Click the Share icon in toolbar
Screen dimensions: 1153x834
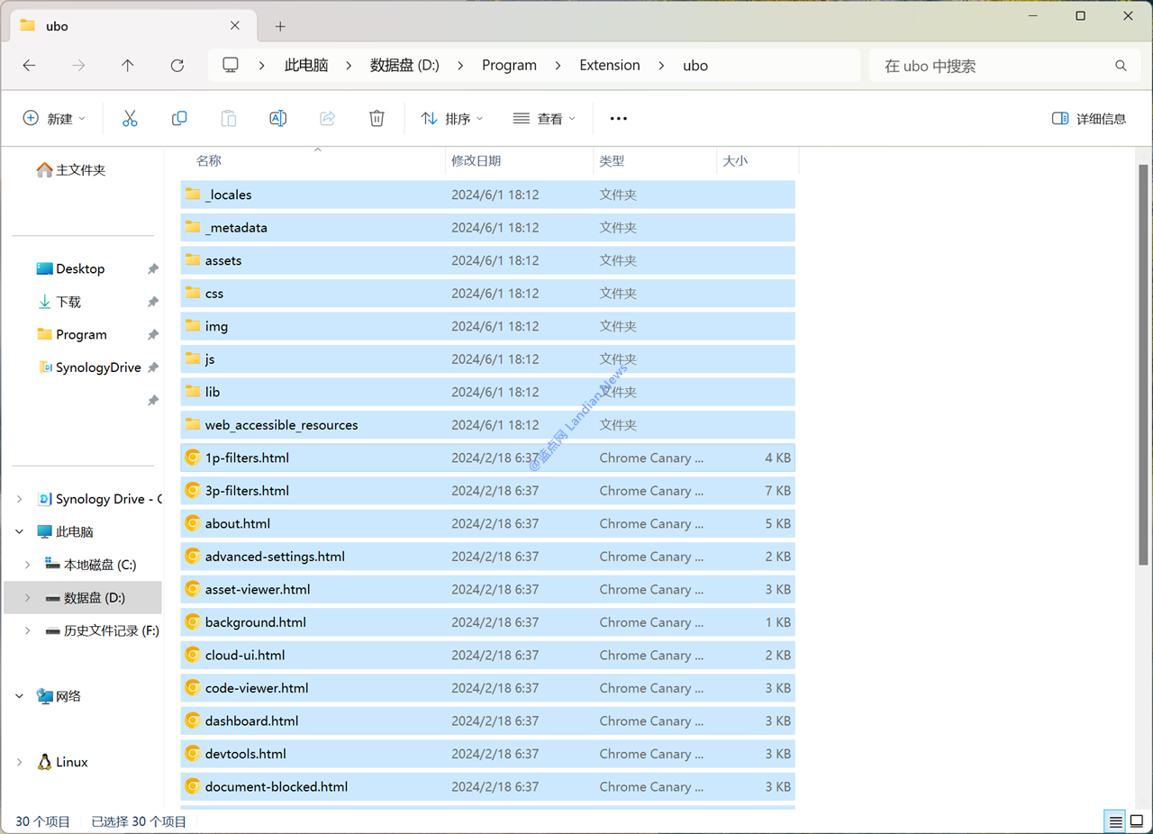[328, 118]
